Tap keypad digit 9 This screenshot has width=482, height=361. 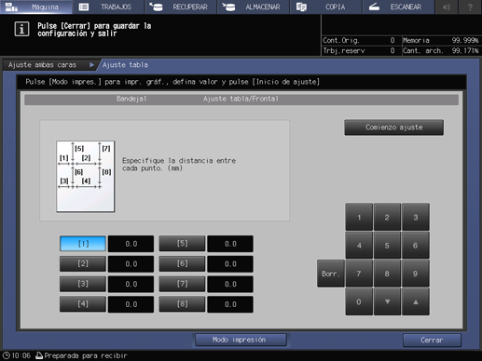[416, 274]
